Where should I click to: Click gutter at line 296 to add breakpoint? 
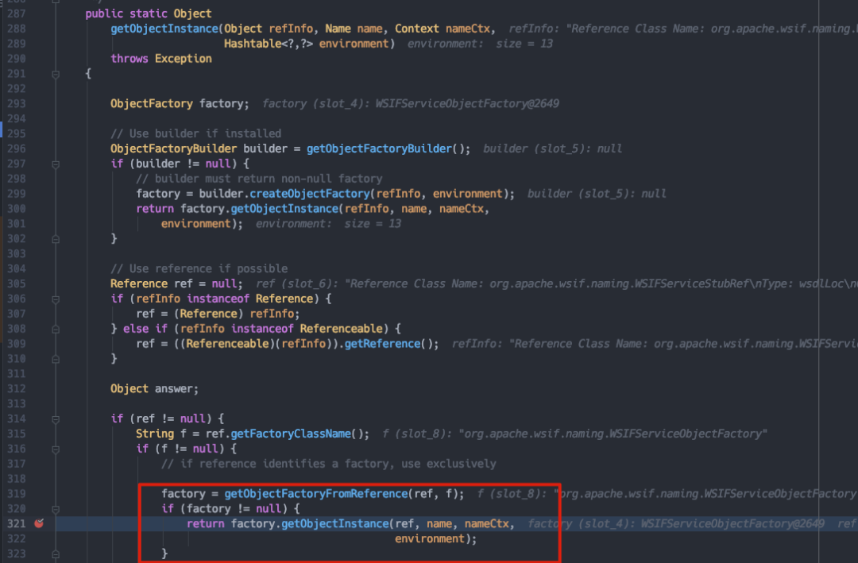(38, 148)
